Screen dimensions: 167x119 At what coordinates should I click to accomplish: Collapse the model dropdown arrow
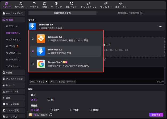coord(160,26)
